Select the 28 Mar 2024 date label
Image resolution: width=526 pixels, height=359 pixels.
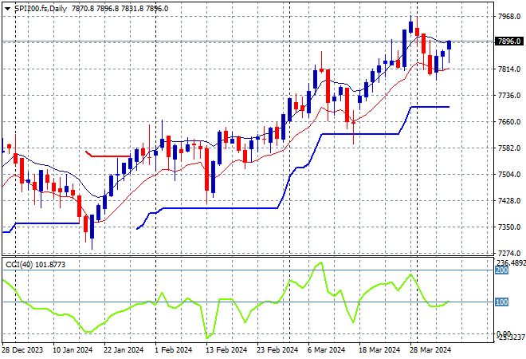tap(430, 350)
